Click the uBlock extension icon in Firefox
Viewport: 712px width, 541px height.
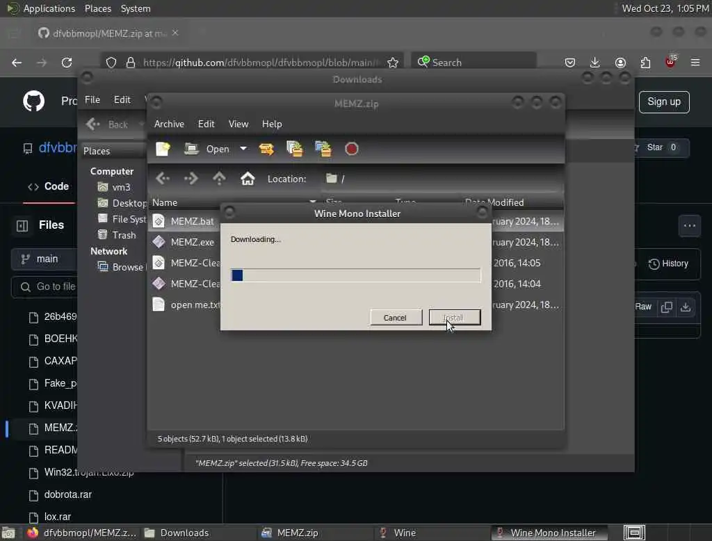tap(671, 62)
